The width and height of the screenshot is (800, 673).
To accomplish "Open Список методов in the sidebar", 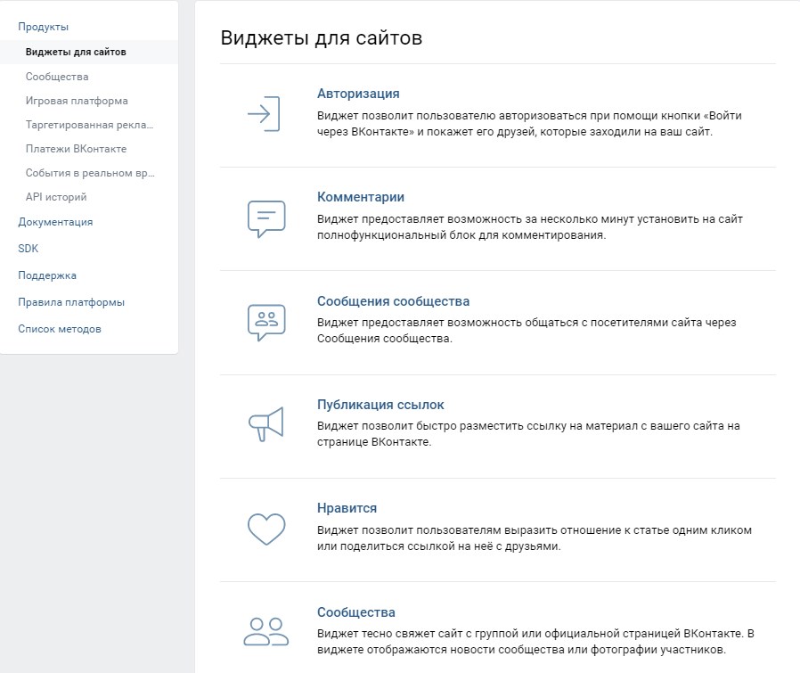I will 60,329.
